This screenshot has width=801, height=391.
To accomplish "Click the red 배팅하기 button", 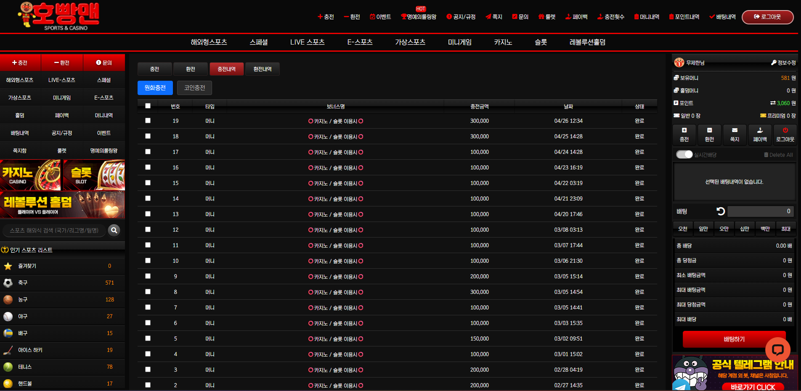I will [734, 339].
